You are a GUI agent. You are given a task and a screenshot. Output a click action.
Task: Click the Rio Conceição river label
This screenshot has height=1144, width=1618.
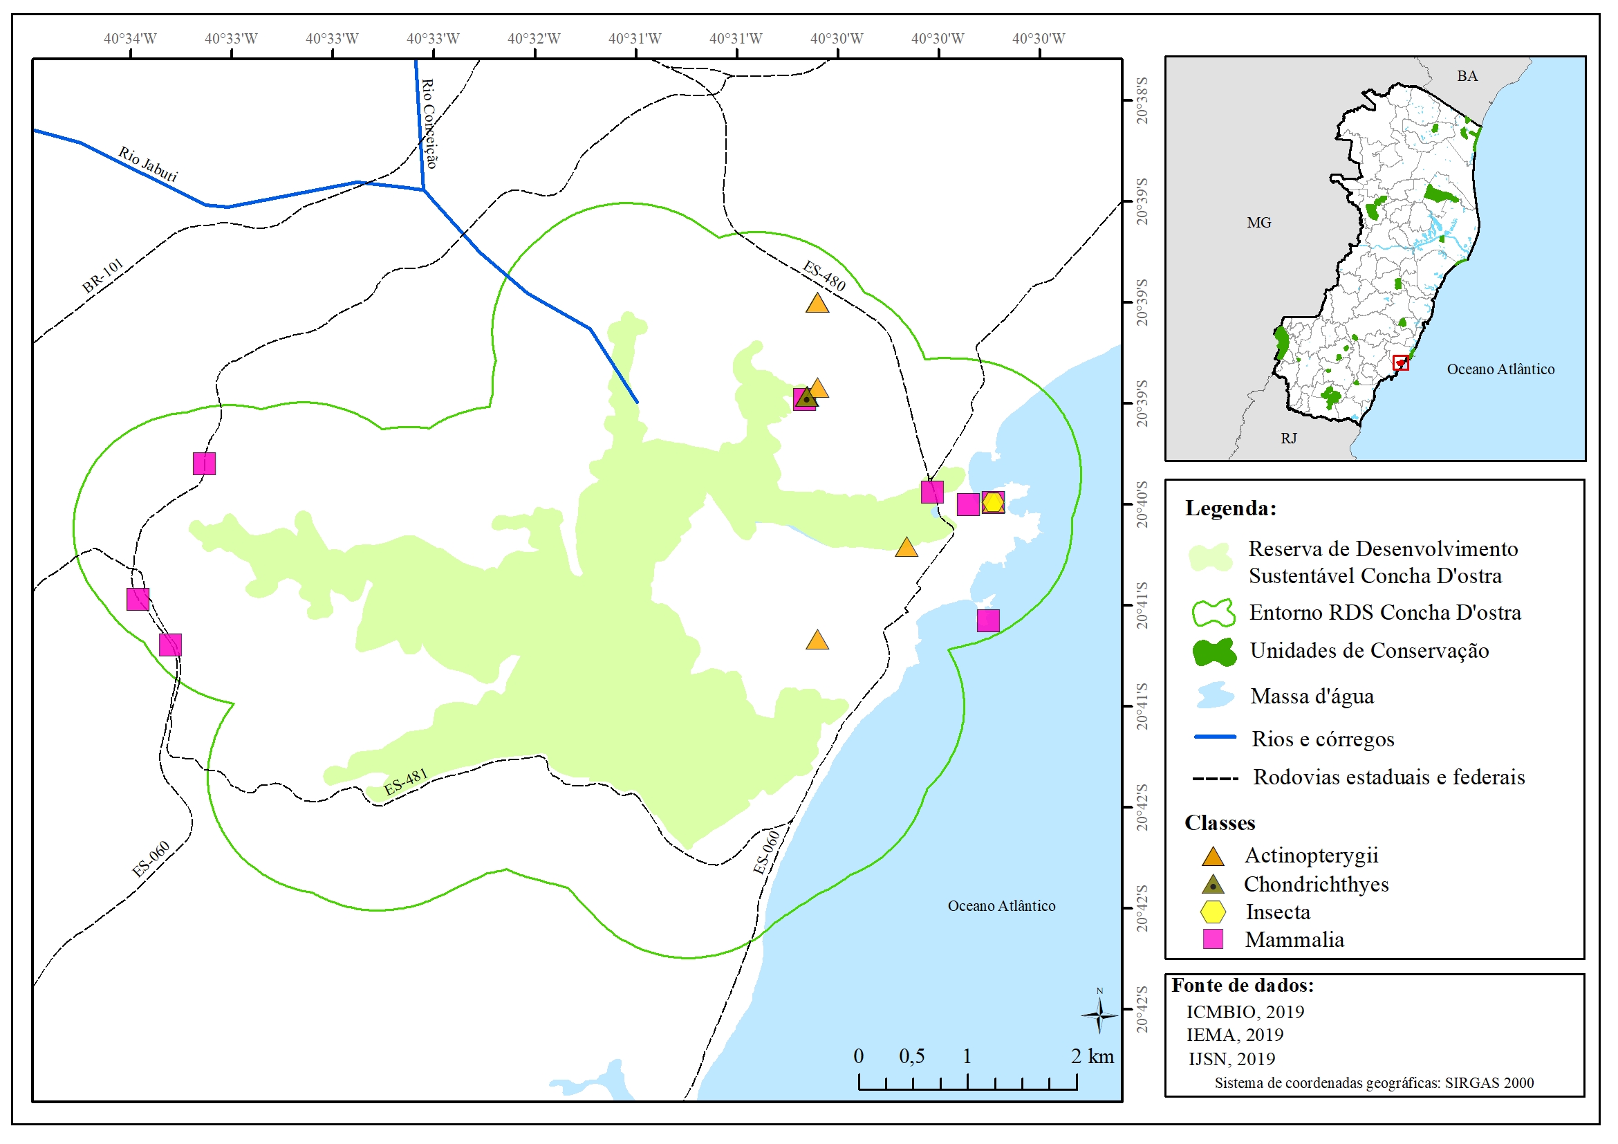coord(429,123)
